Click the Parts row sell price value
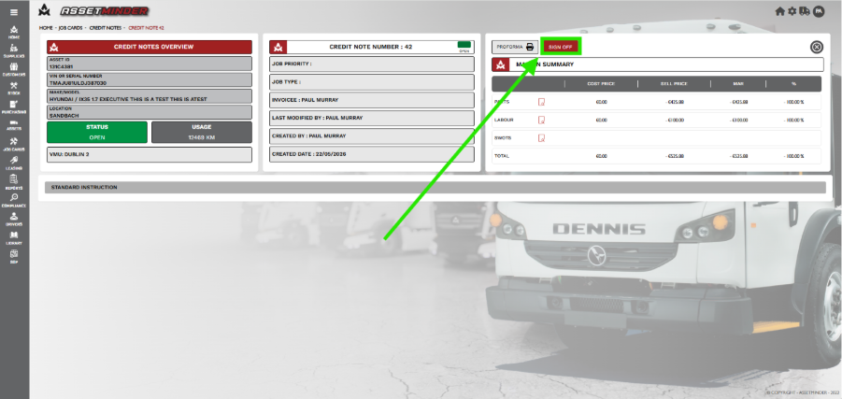Image resolution: width=842 pixels, height=399 pixels. coord(675,102)
